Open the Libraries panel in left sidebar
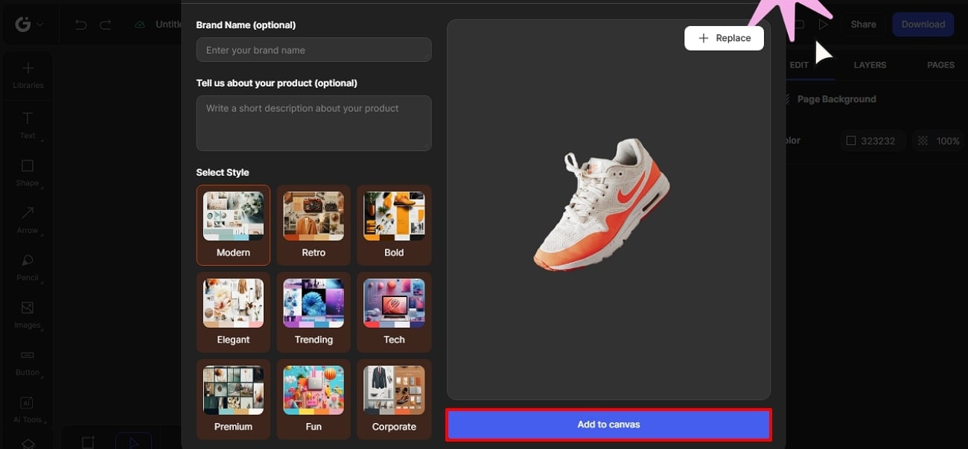Viewport: 968px width, 449px height. [28, 75]
